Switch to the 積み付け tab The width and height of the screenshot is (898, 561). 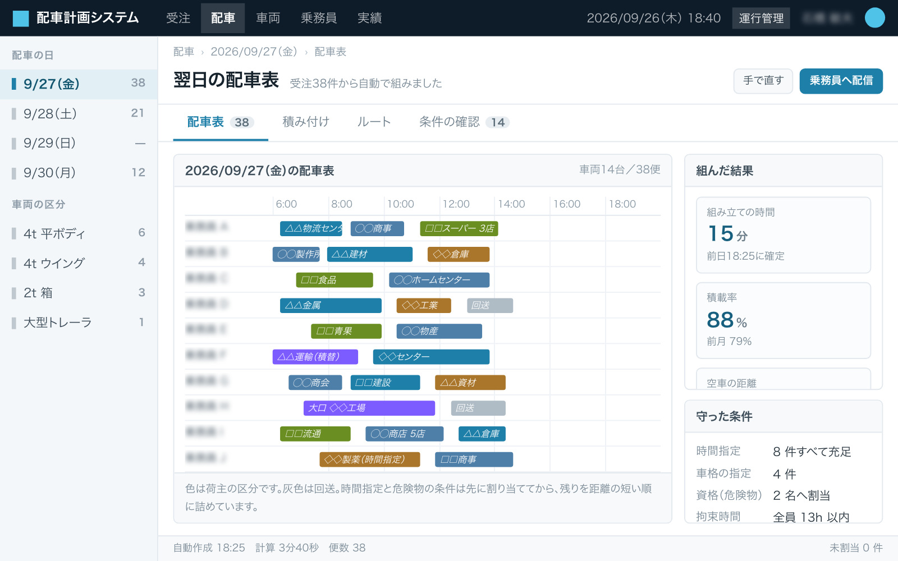click(306, 122)
